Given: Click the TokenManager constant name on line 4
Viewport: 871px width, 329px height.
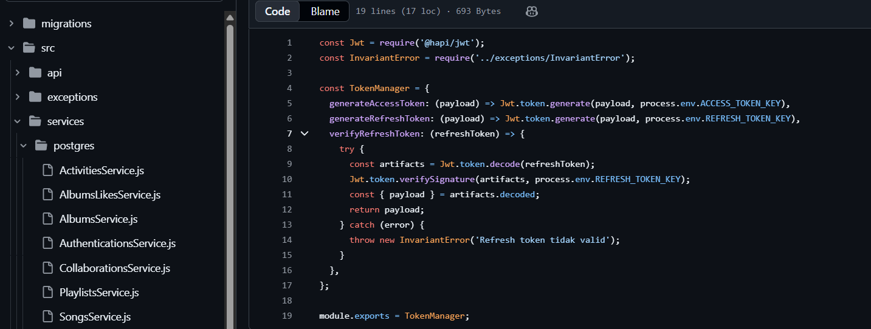Looking at the screenshot, I should coord(380,88).
